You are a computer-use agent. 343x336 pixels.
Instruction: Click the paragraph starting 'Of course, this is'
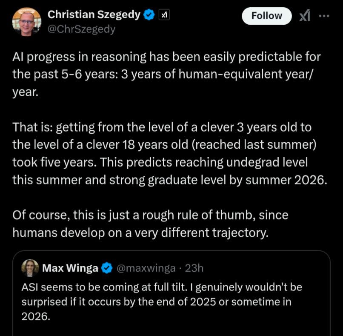(x=150, y=224)
